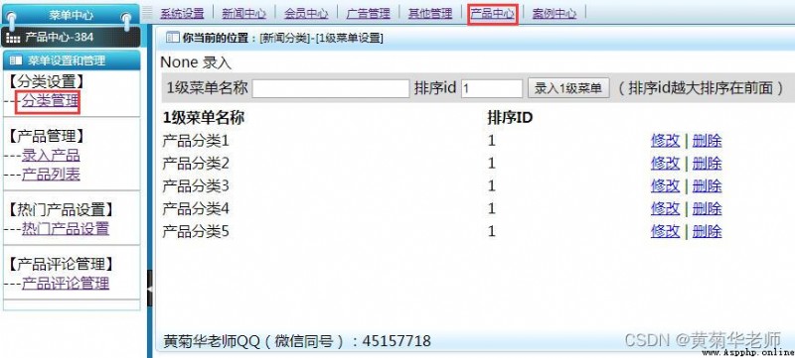
Task: Click 删除 for 产品分类1
Action: [707, 141]
